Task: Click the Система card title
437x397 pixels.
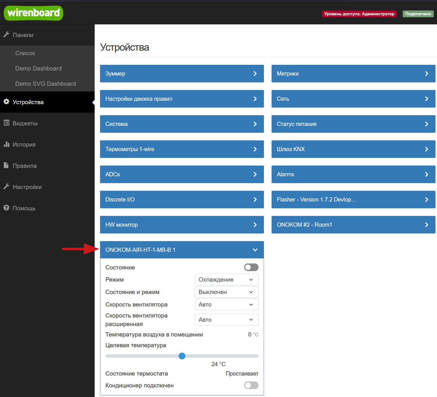Action: point(117,124)
